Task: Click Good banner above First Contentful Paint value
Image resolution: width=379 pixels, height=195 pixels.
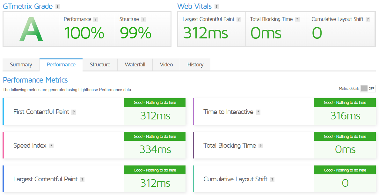Action: (x=155, y=103)
